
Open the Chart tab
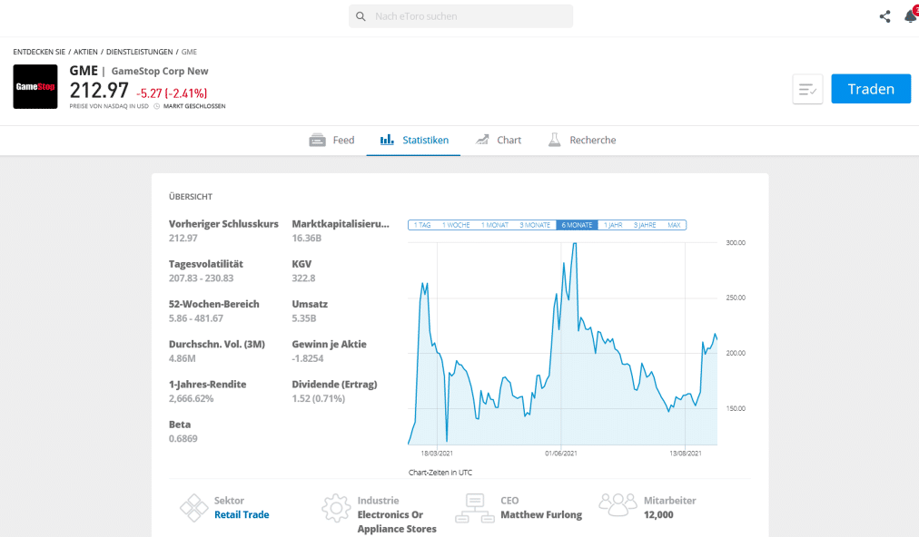point(499,140)
